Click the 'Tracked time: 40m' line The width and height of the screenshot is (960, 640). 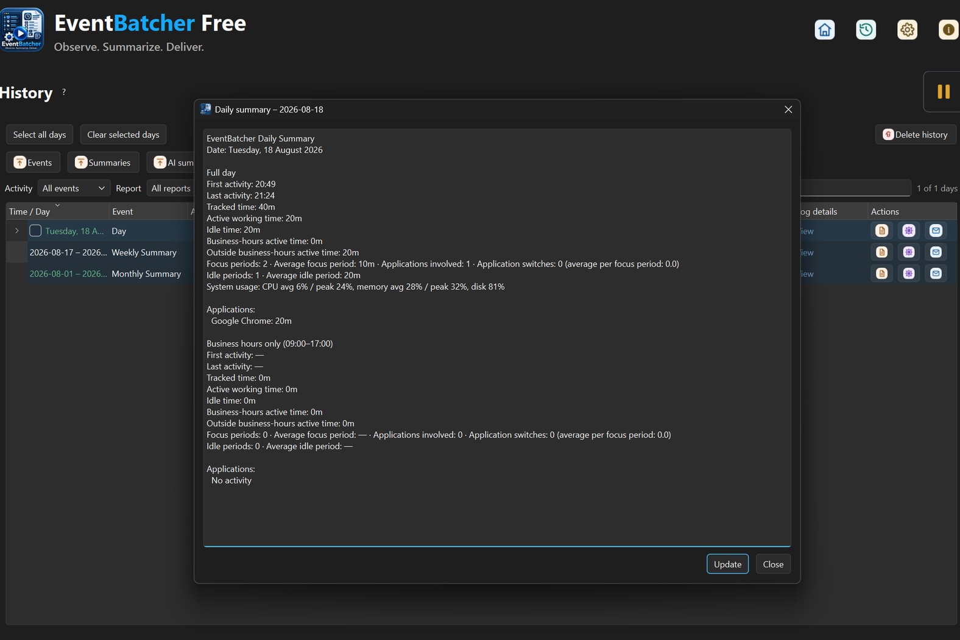click(241, 207)
